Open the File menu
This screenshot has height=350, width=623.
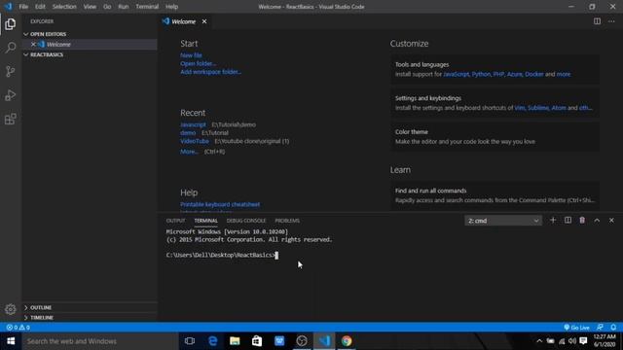pos(23,7)
